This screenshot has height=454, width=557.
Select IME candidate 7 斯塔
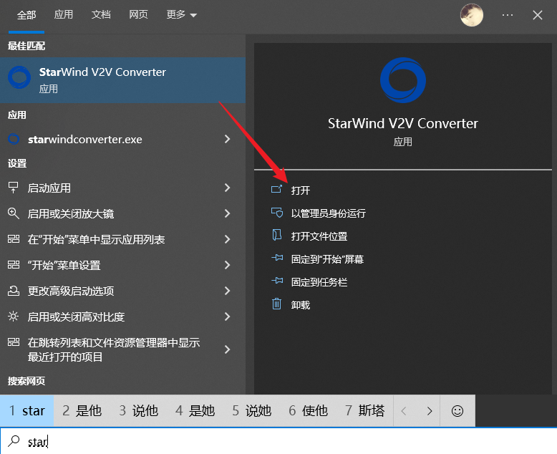coord(365,410)
